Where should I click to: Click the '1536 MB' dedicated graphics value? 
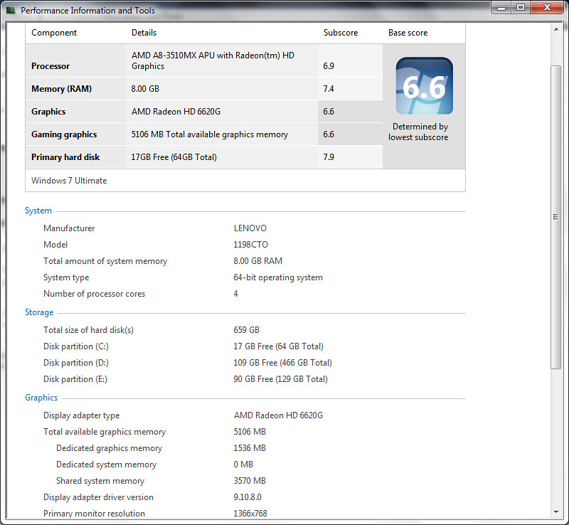250,448
